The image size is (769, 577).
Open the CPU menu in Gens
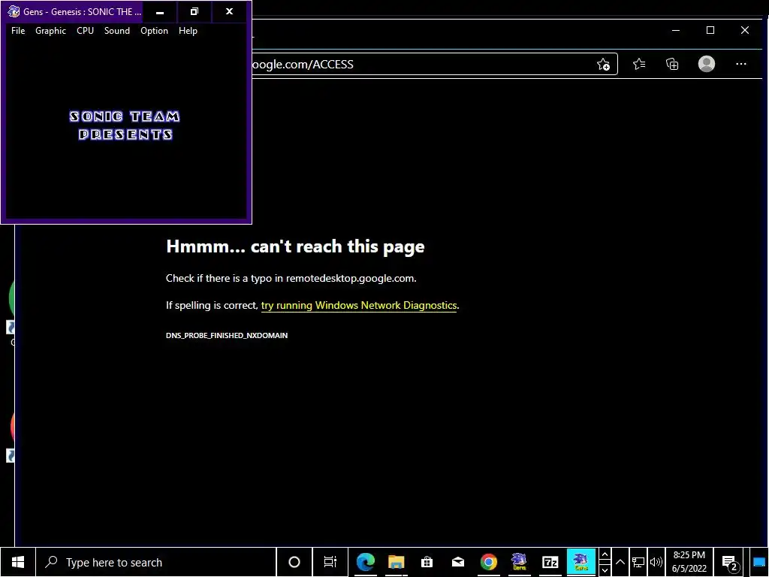[x=85, y=30]
